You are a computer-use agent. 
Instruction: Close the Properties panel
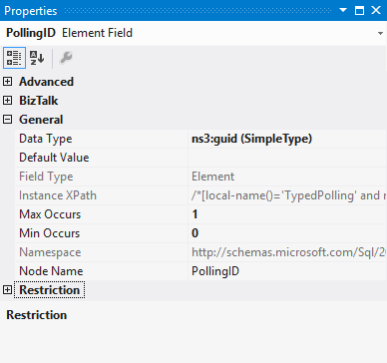[x=376, y=10]
